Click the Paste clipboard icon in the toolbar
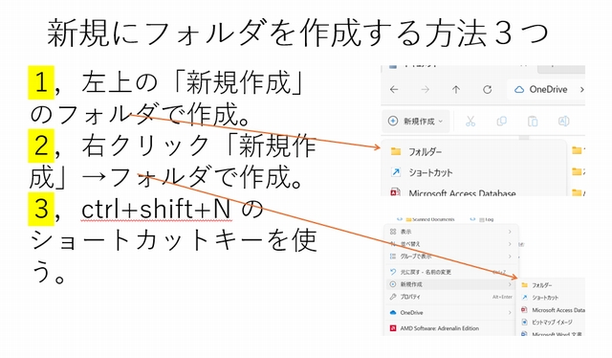The height and width of the screenshot is (358, 612). [x=533, y=122]
